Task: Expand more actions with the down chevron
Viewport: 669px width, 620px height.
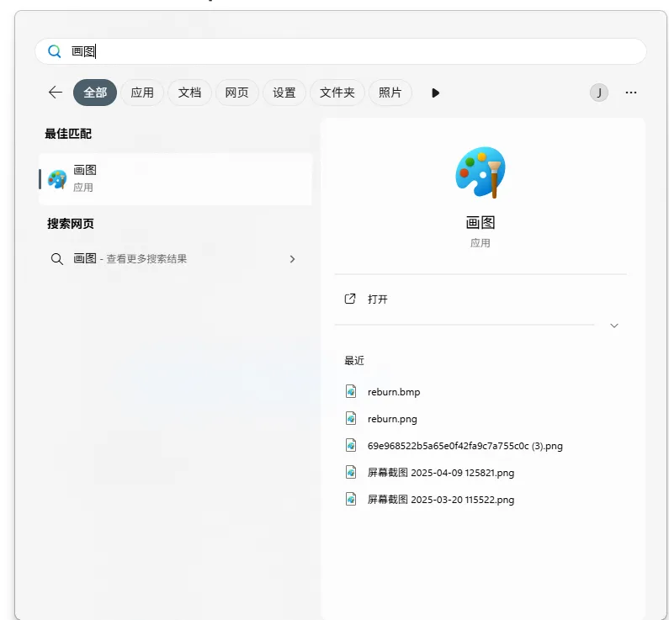Action: click(x=614, y=326)
